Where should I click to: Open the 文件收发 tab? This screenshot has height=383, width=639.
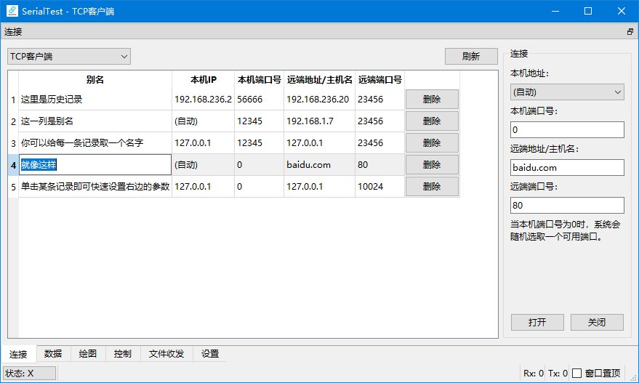(166, 354)
